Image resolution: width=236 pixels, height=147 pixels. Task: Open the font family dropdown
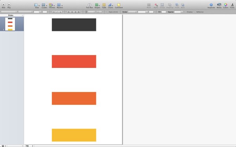tap(9, 12)
